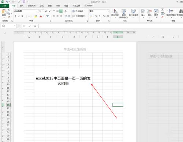Click the Merge and Center button
This screenshot has width=183, height=142.
tap(79, 16)
